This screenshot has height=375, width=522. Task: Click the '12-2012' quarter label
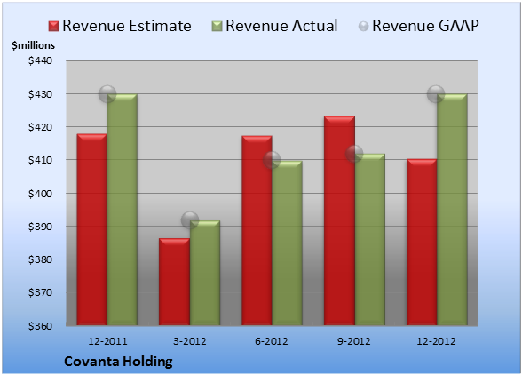click(436, 341)
